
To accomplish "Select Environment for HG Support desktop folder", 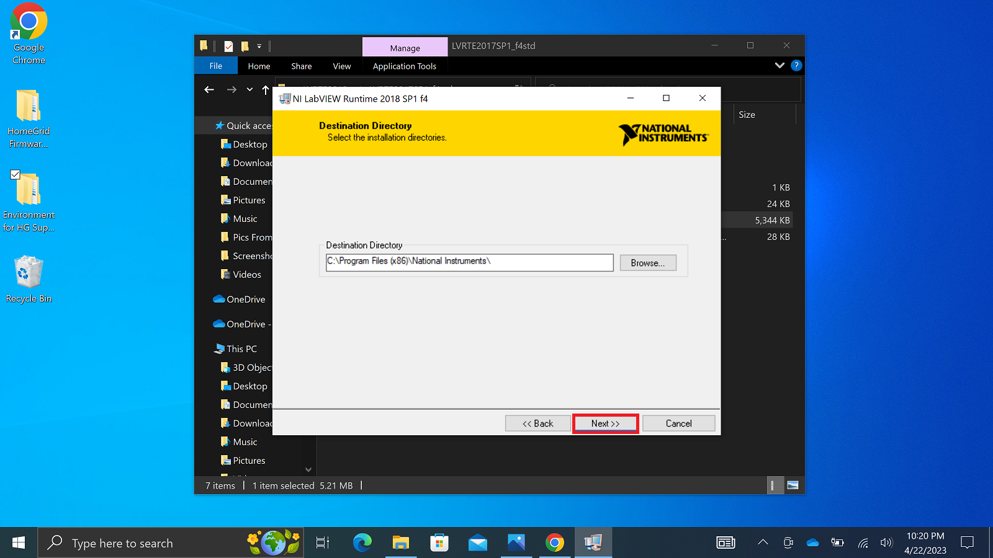I will click(x=29, y=203).
